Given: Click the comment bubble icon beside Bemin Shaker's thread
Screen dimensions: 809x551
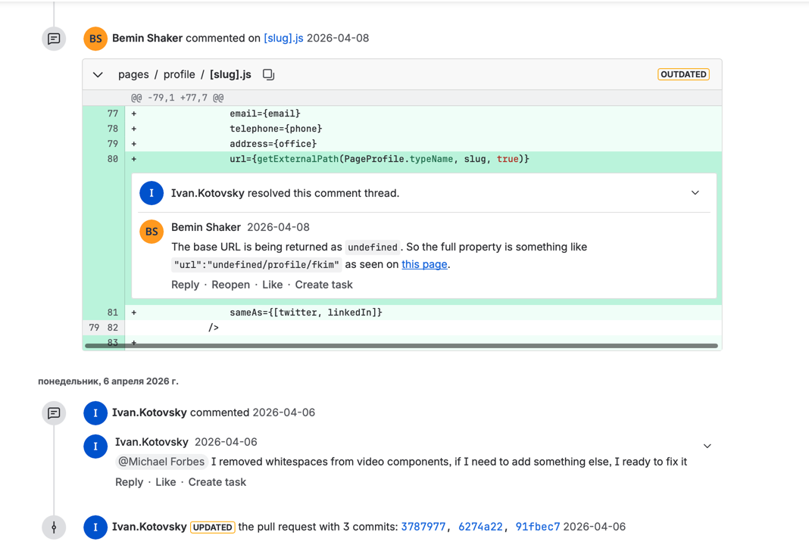Looking at the screenshot, I should (x=54, y=38).
